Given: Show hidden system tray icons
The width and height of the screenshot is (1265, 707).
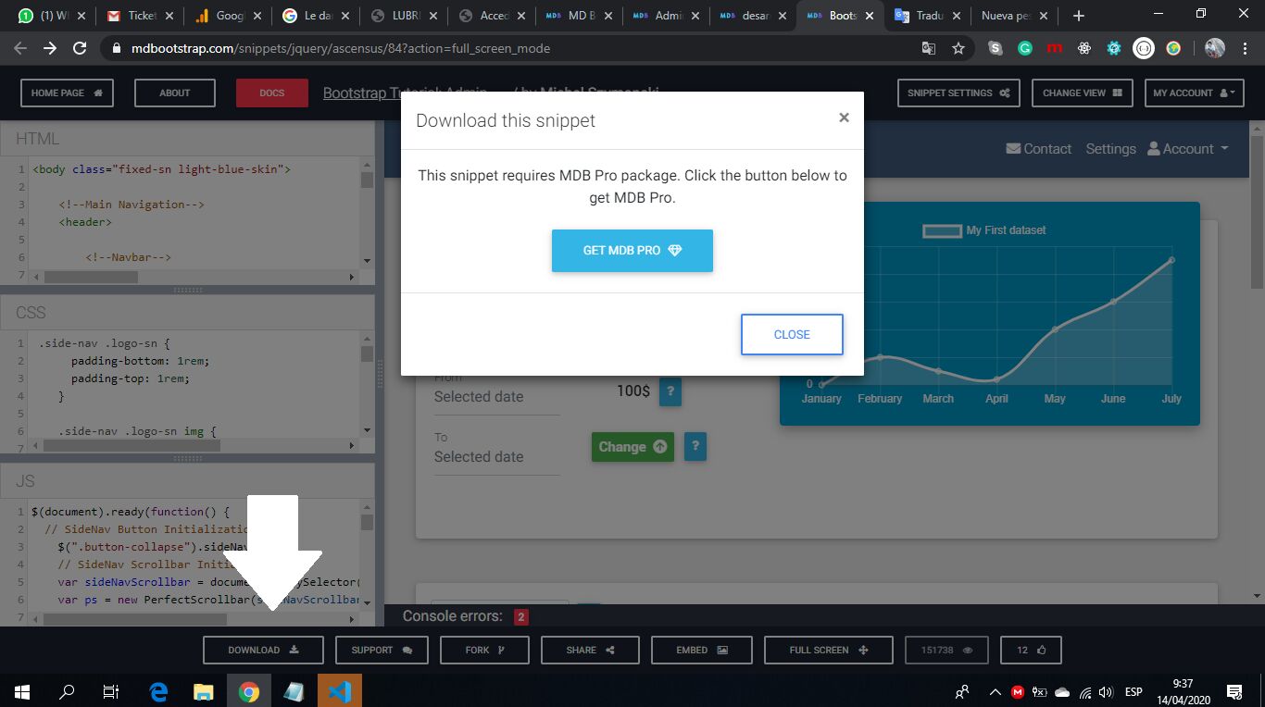Looking at the screenshot, I should click(x=996, y=691).
